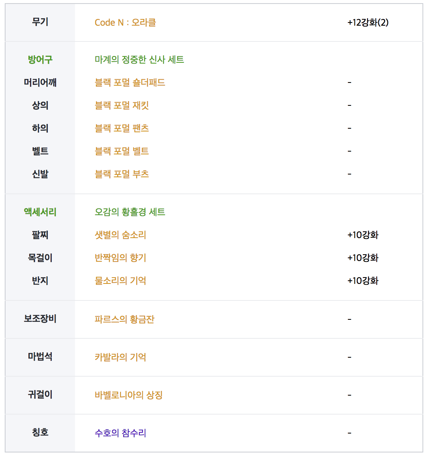428x458 pixels.
Task: Select the 반짝임의 향기 necklace item
Action: pos(120,258)
